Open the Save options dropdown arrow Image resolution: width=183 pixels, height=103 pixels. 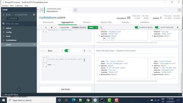coord(96,27)
